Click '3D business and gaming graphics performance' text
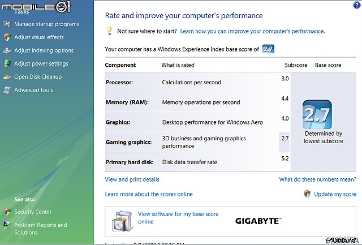The height and width of the screenshot is (245, 362). coord(204,142)
